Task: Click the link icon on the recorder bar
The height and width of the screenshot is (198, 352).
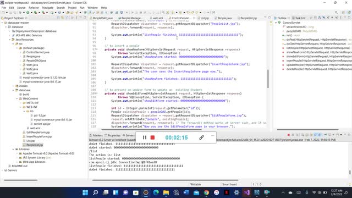Action: tap(201, 137)
